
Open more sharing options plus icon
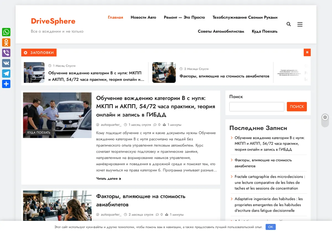pos(6,84)
